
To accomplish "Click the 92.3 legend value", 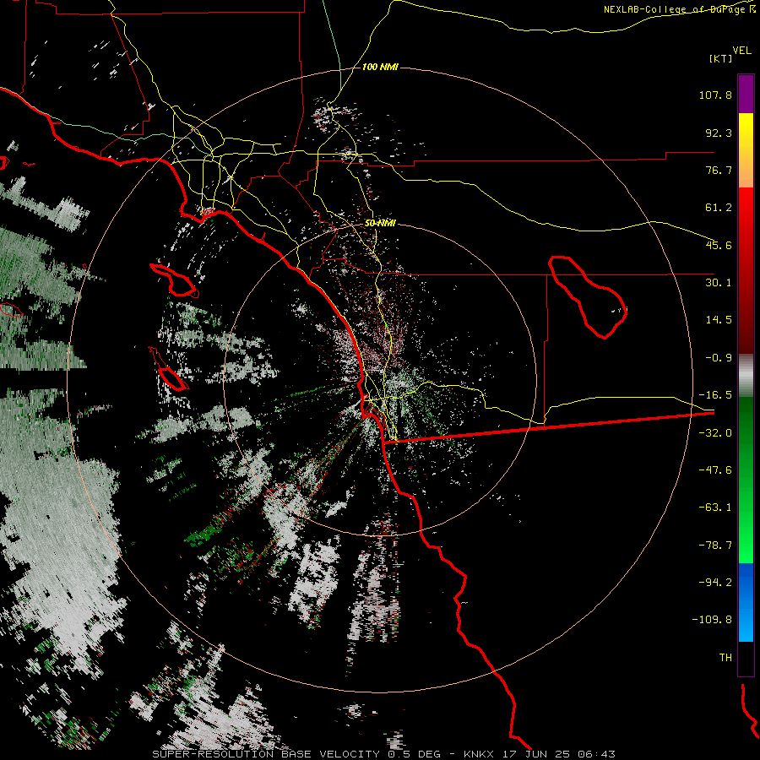I will [x=719, y=133].
